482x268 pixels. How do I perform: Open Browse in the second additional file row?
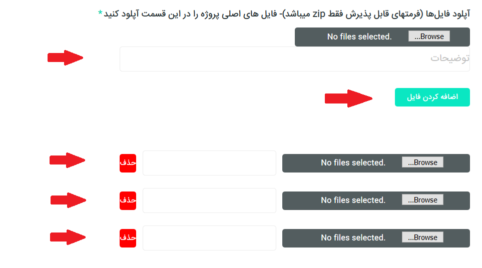coord(422,200)
